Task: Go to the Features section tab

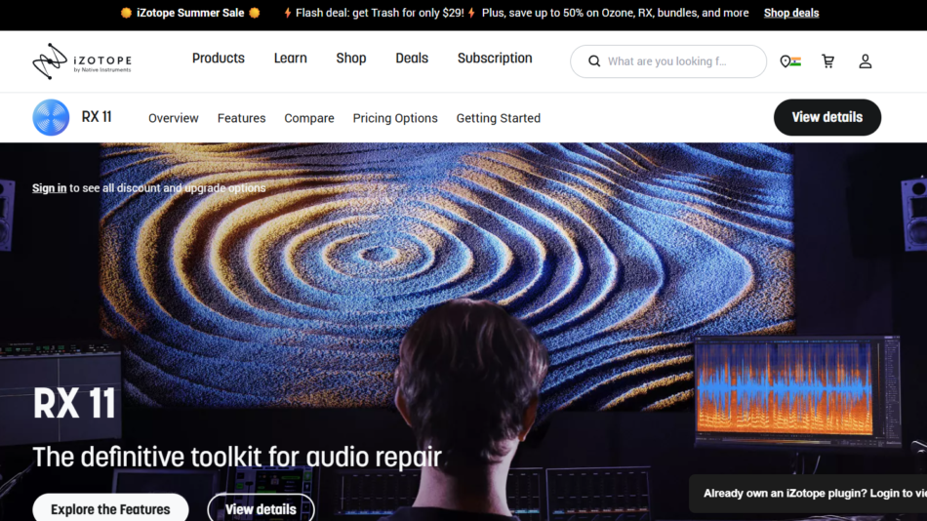Action: click(241, 118)
